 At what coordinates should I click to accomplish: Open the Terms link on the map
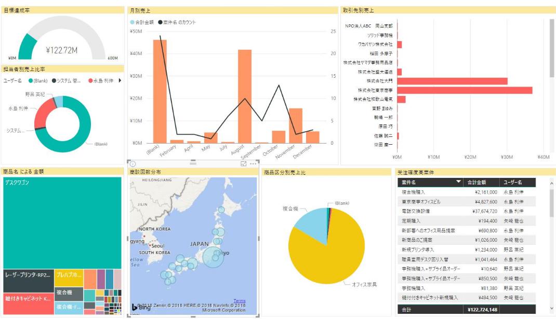tap(240, 301)
